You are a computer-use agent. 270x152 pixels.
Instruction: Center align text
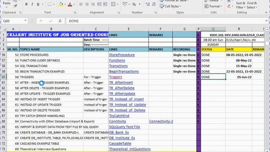(x=87, y=4)
